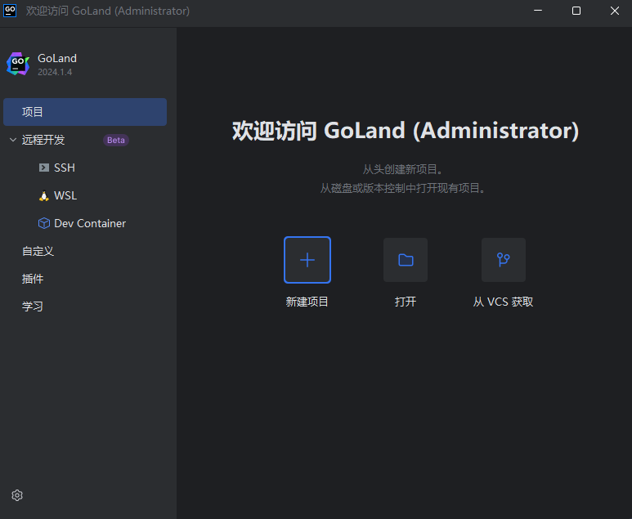Click the Dev Container cube icon
632x519 pixels.
coord(44,223)
